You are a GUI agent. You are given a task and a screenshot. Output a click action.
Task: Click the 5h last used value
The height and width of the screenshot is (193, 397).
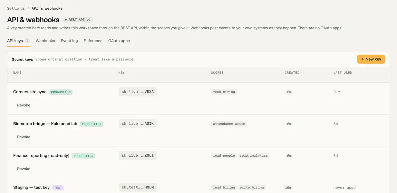tap(335, 124)
